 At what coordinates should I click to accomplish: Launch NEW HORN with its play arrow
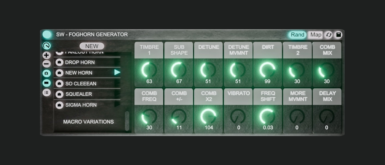tap(117, 72)
